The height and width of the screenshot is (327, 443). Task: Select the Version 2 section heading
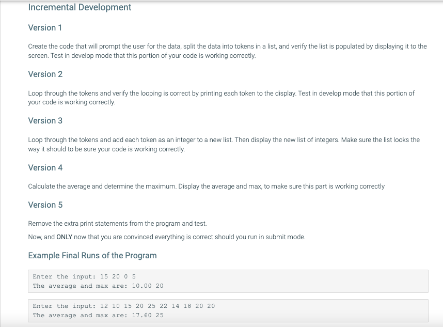point(45,74)
